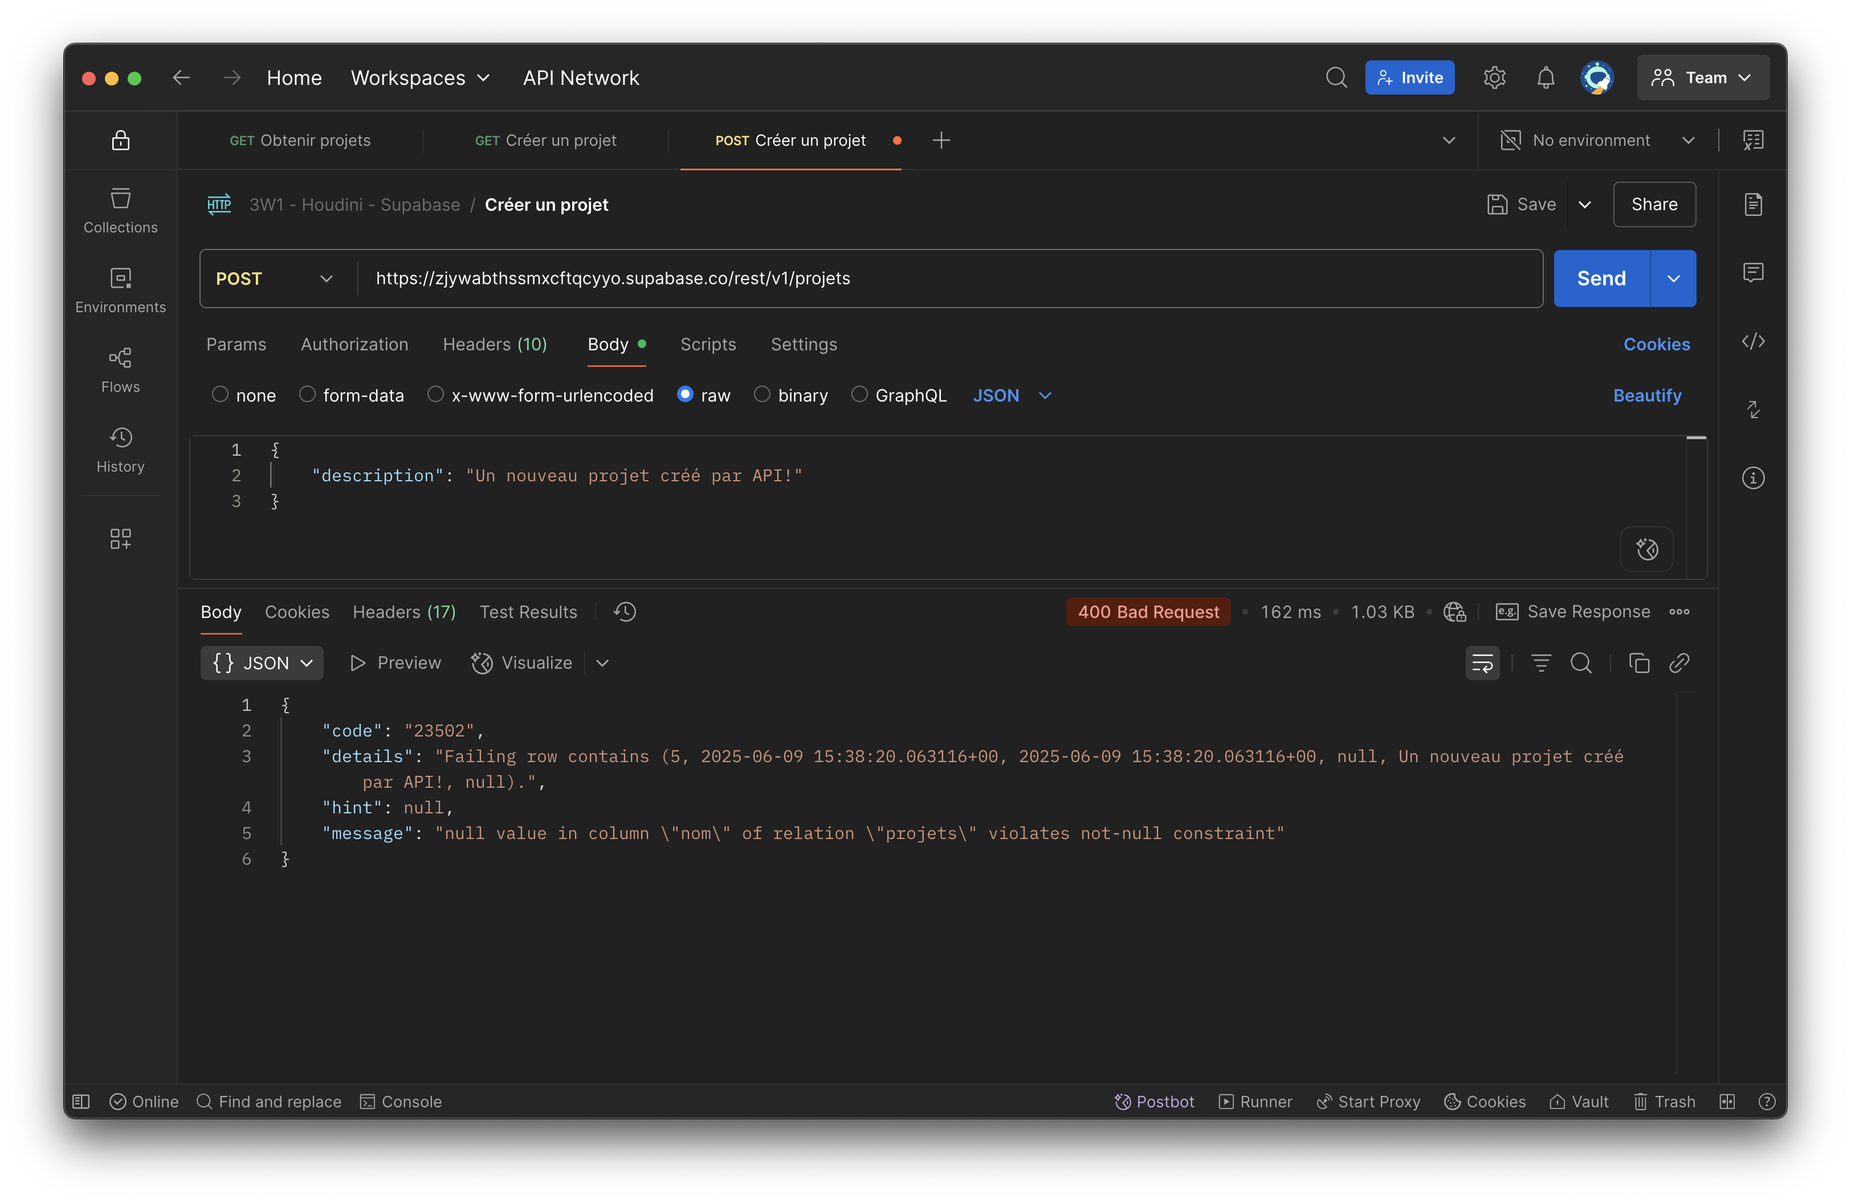Click the workspace lock icon
The height and width of the screenshot is (1203, 1851).
(121, 140)
